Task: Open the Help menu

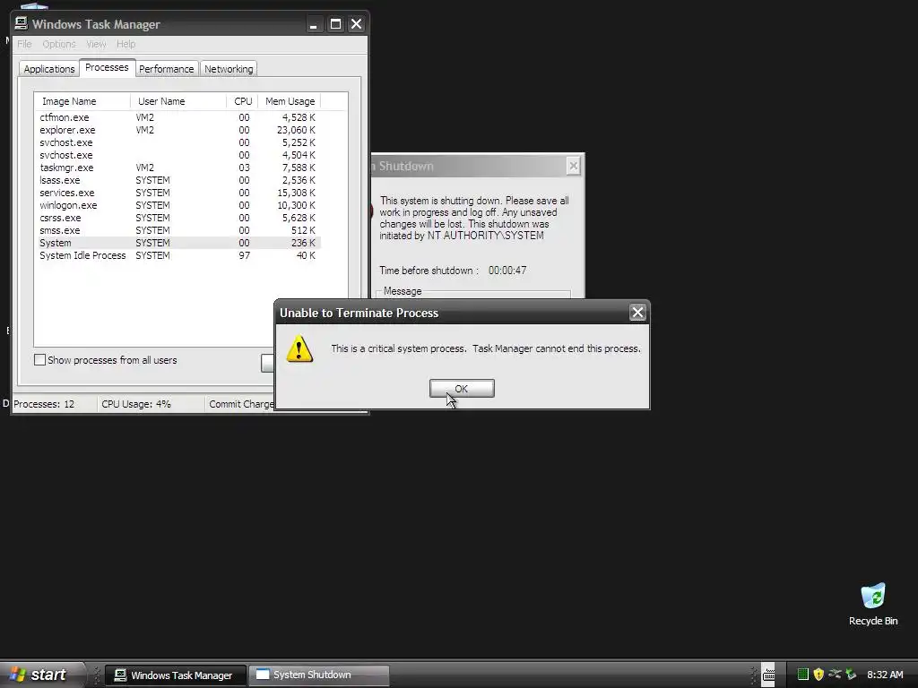Action: (126, 44)
